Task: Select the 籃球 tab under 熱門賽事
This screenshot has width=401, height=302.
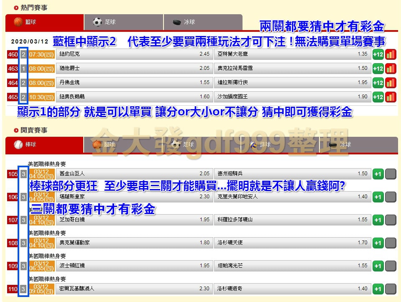Action: click(45, 22)
